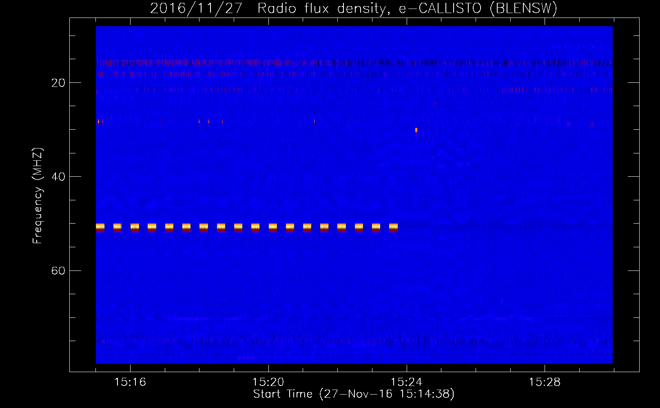Click the 60 frequency tick label
The width and height of the screenshot is (660, 408).
(x=58, y=271)
